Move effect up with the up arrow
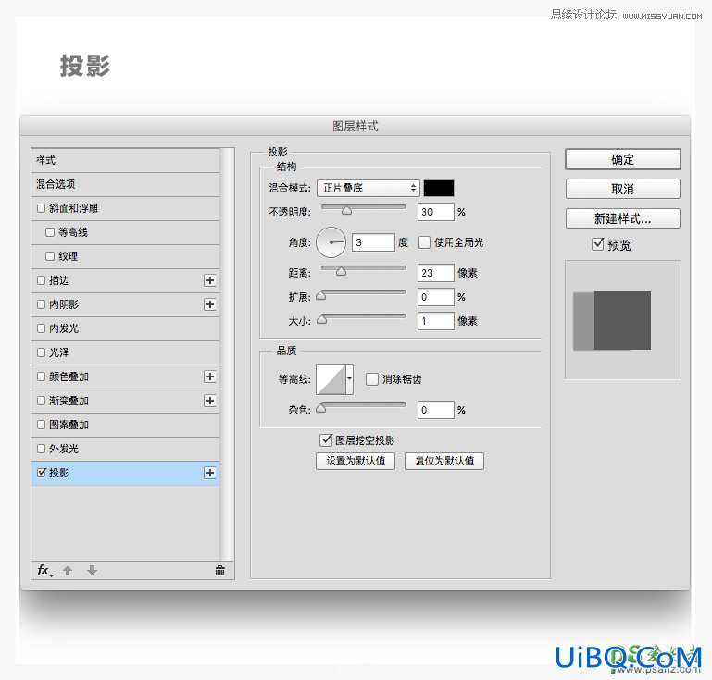The width and height of the screenshot is (712, 680). point(68,571)
